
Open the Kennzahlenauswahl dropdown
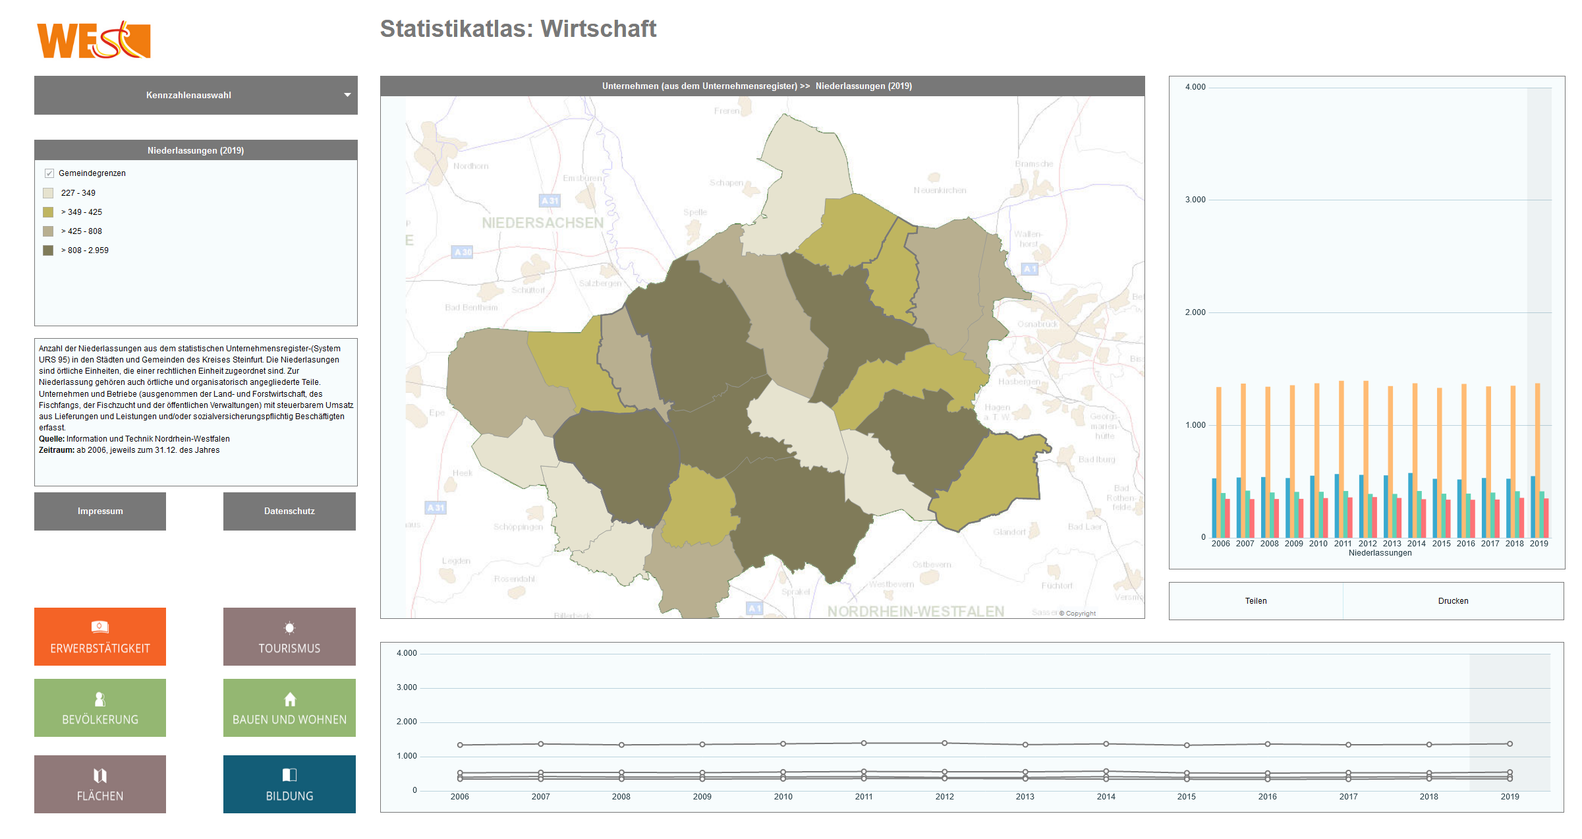click(196, 95)
